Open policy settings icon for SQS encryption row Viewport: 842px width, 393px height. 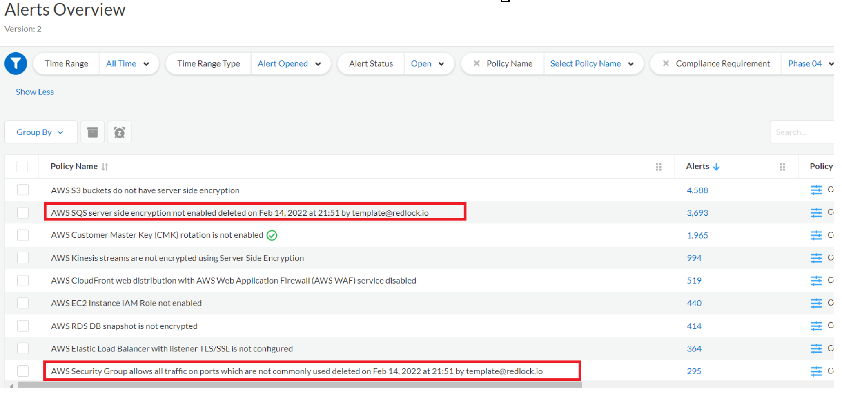(x=816, y=213)
